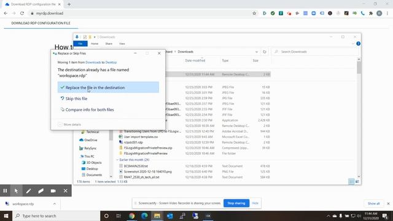
Task: Click the Downloads link in the dialog
Action: click(x=93, y=63)
